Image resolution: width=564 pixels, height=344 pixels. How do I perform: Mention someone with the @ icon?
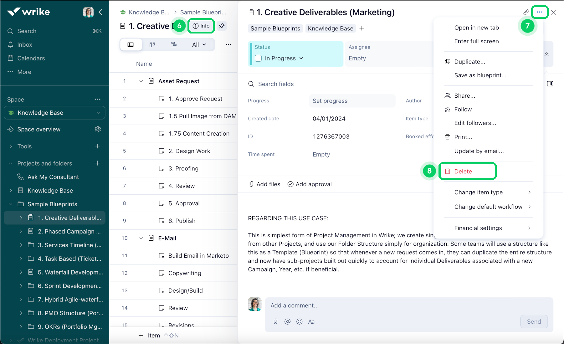(x=287, y=321)
